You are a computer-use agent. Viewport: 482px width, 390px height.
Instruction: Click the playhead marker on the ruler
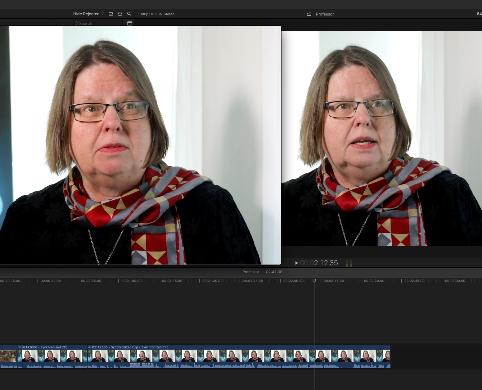pyautogui.click(x=314, y=280)
